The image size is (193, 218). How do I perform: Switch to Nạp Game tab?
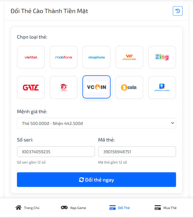[x=73, y=208]
